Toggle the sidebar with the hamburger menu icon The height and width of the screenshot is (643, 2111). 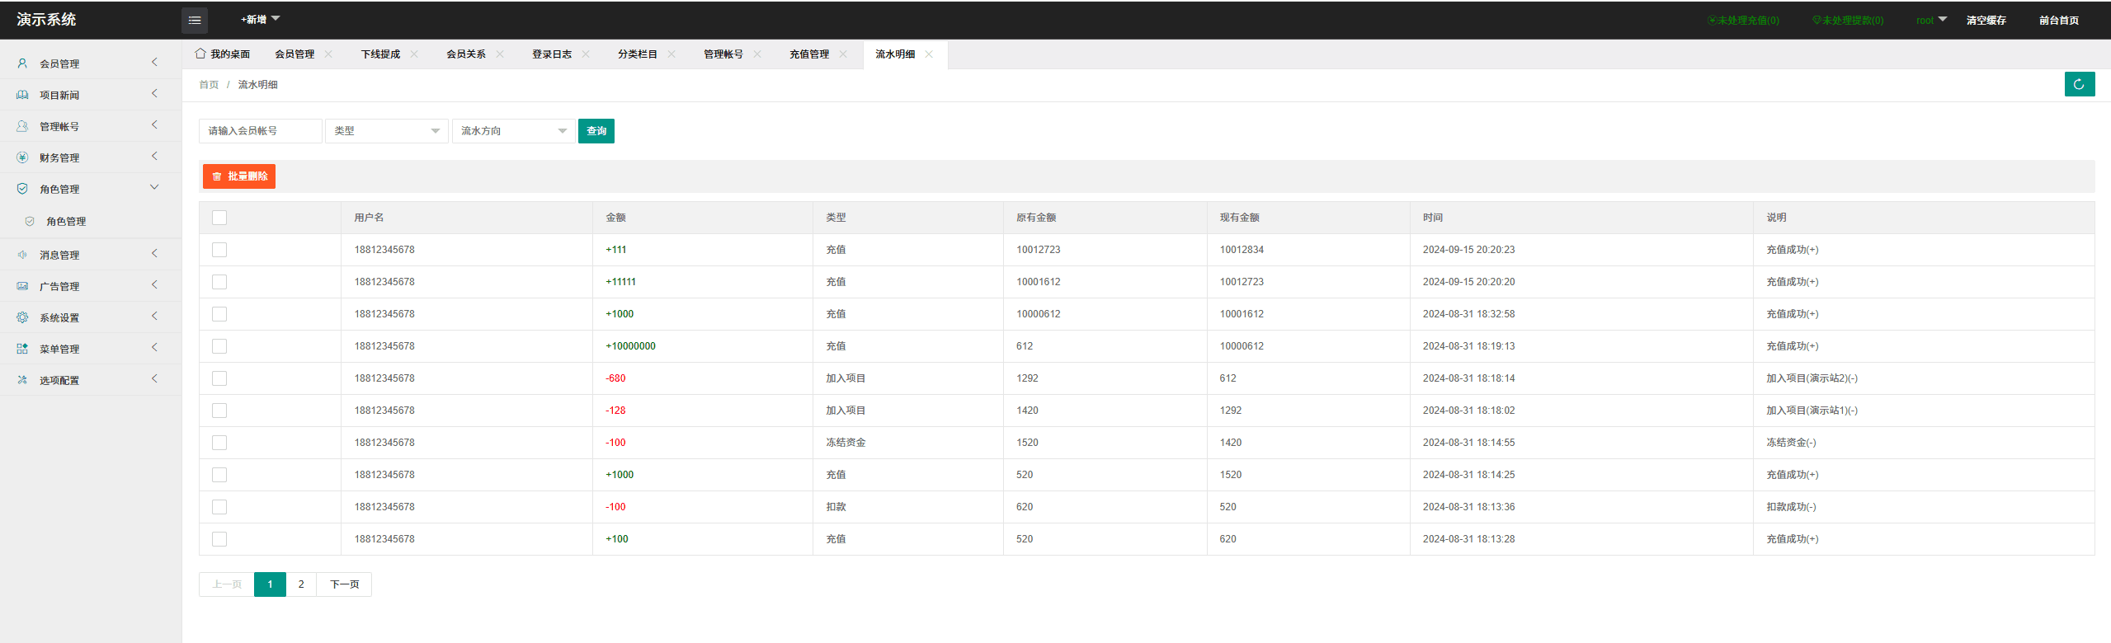pyautogui.click(x=195, y=20)
